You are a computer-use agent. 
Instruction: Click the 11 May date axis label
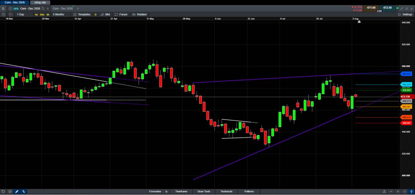pos(150,19)
